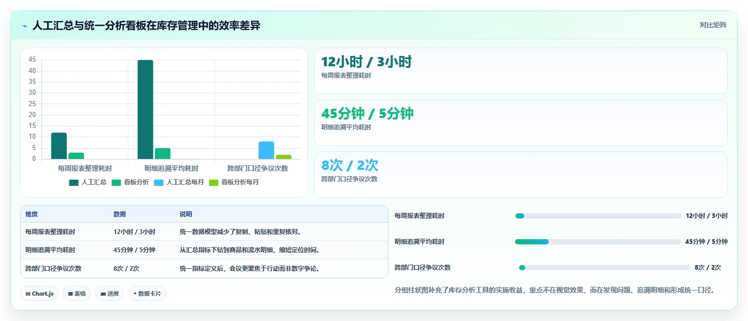Click the lime bar in 跨部门口径争议次数
This screenshot has height=321, width=748.
pyautogui.click(x=283, y=157)
